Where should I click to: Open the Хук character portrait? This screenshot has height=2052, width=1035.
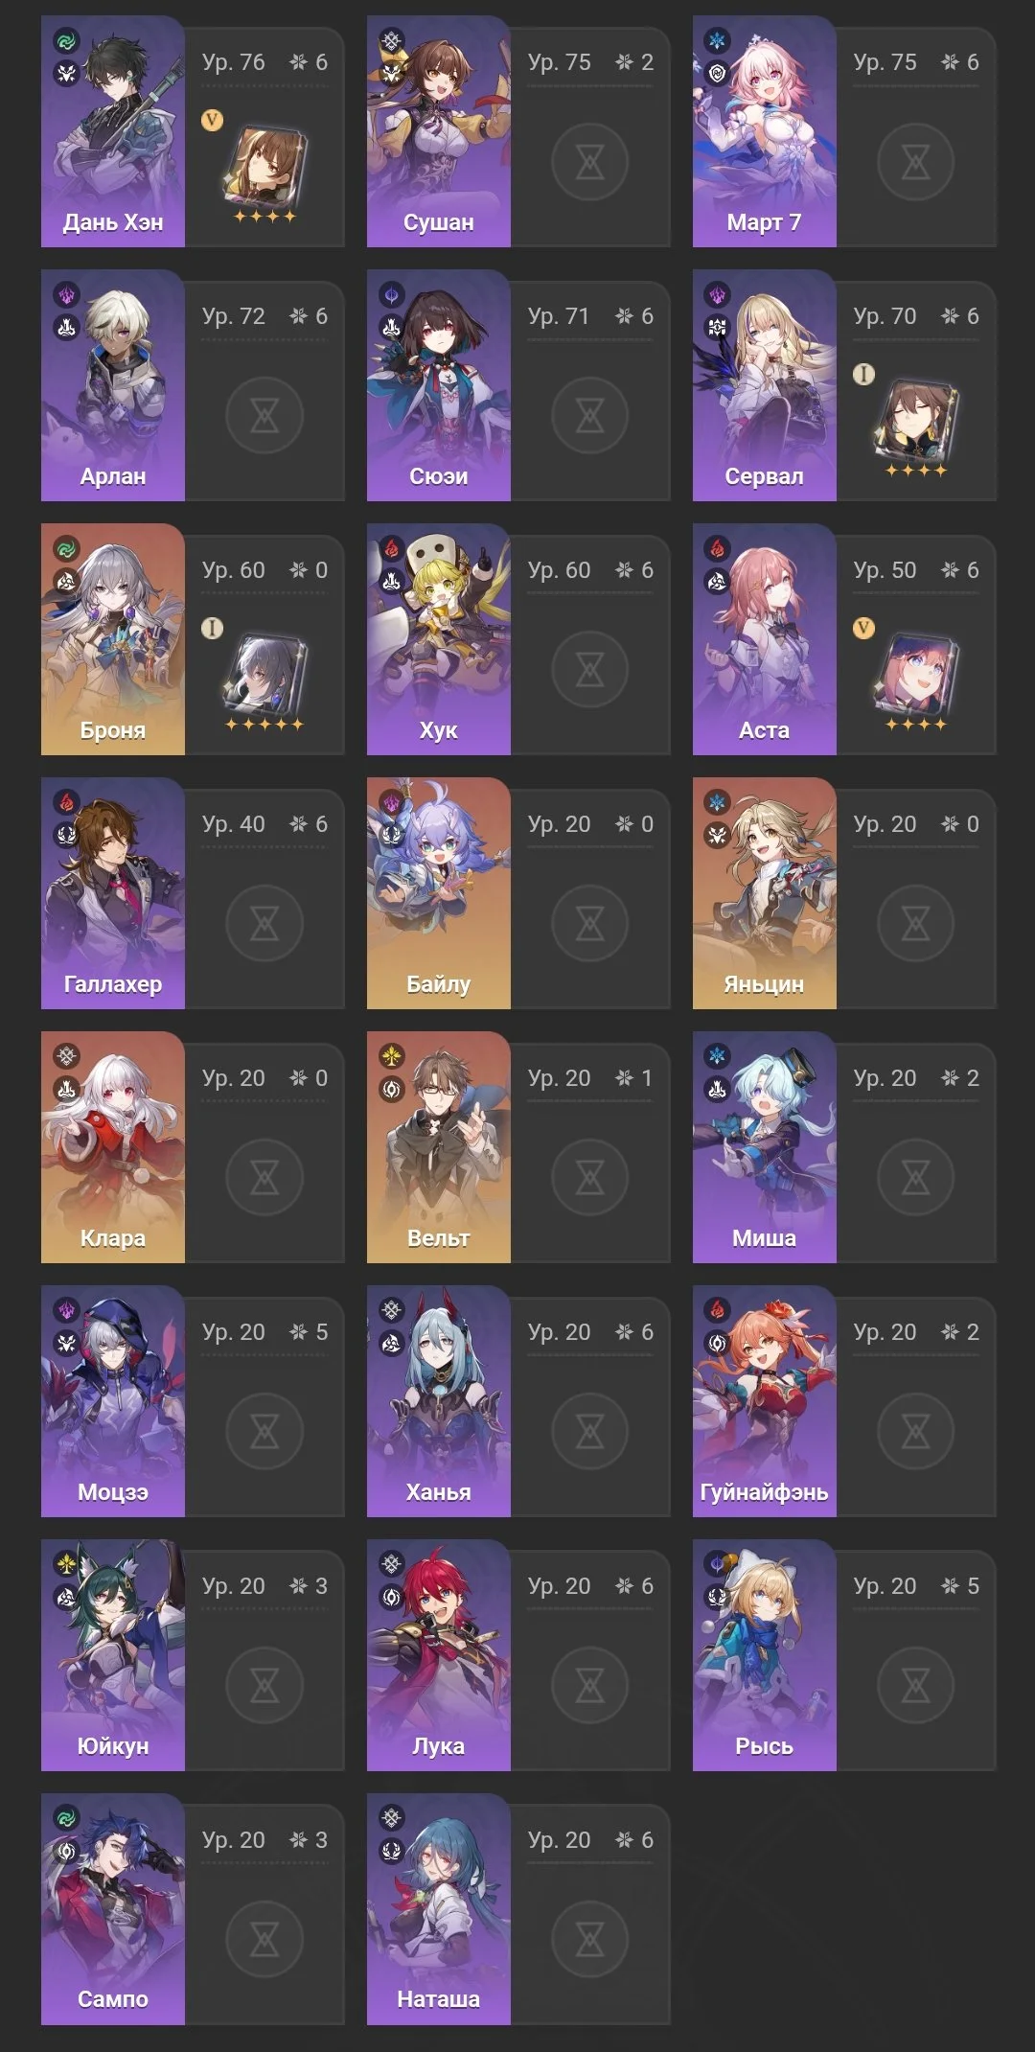pyautogui.click(x=438, y=639)
